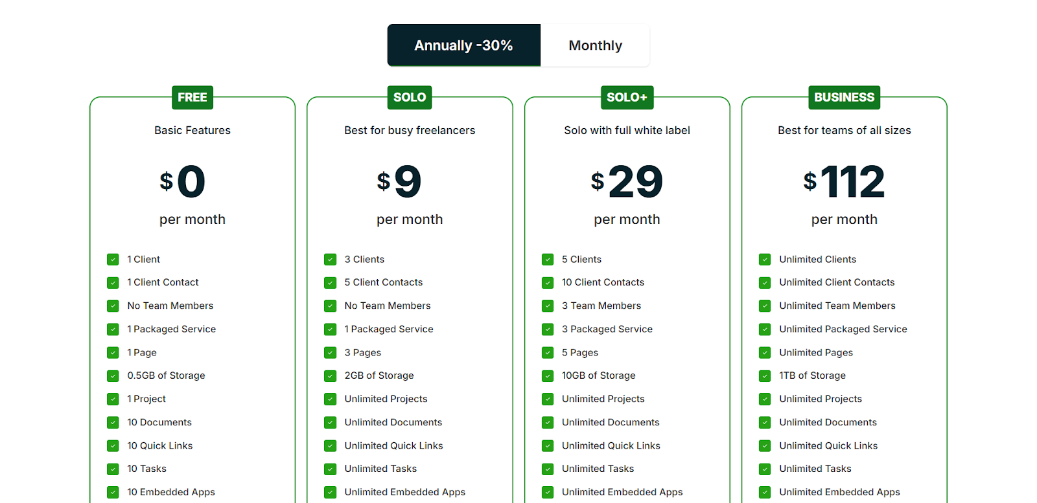Click the checkmark beside "Unlimited Projects" in SOLO+
Viewport: 1037px width, 503px height.
[x=547, y=399]
